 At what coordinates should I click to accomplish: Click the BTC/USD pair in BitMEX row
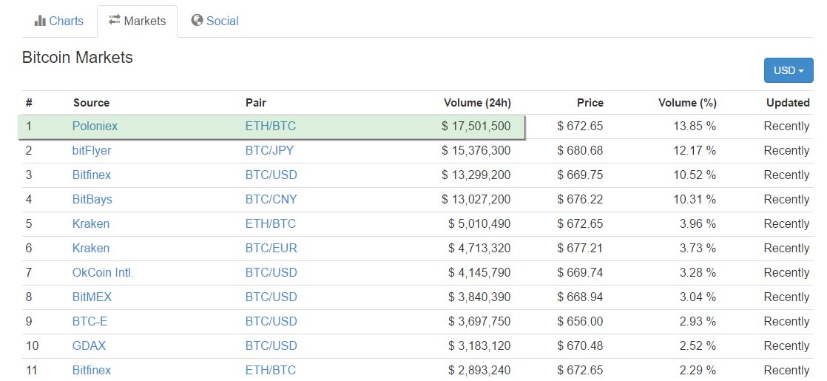tap(271, 297)
